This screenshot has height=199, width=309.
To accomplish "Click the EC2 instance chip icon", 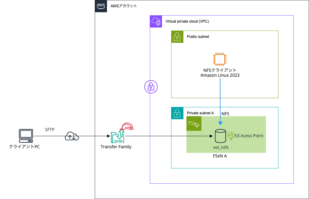I will click(x=220, y=59).
